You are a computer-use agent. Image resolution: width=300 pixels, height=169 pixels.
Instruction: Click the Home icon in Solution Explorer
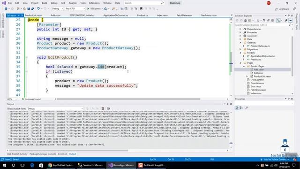[x=246, y=20]
